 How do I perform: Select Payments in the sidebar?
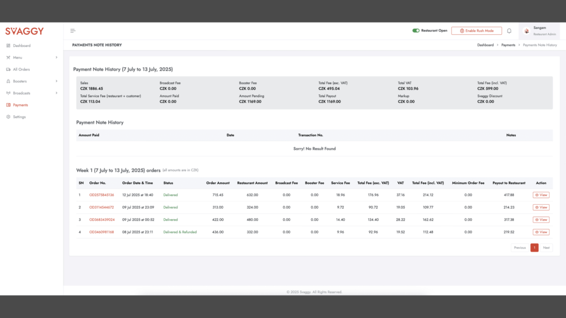coord(20,105)
